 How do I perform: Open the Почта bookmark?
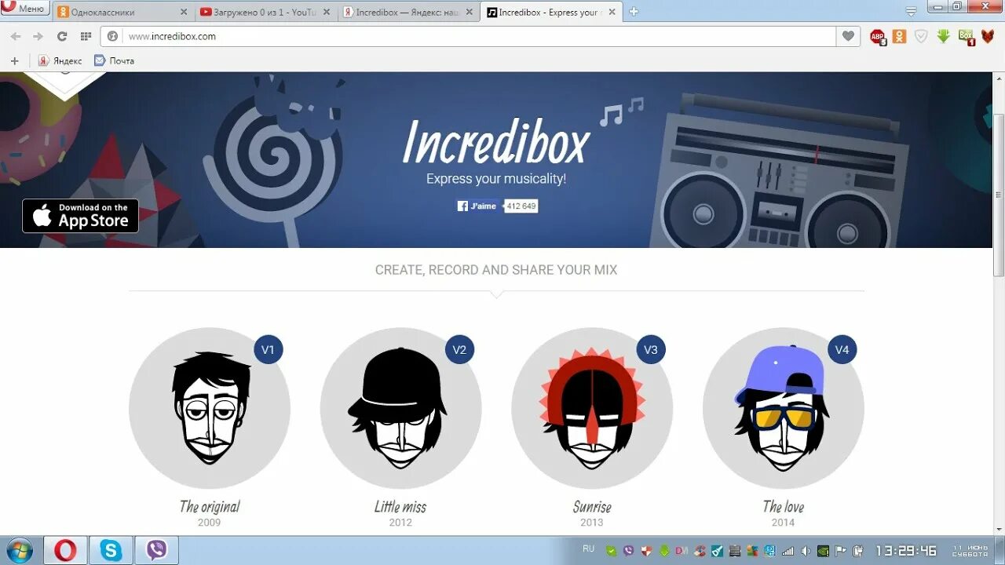[x=114, y=60]
